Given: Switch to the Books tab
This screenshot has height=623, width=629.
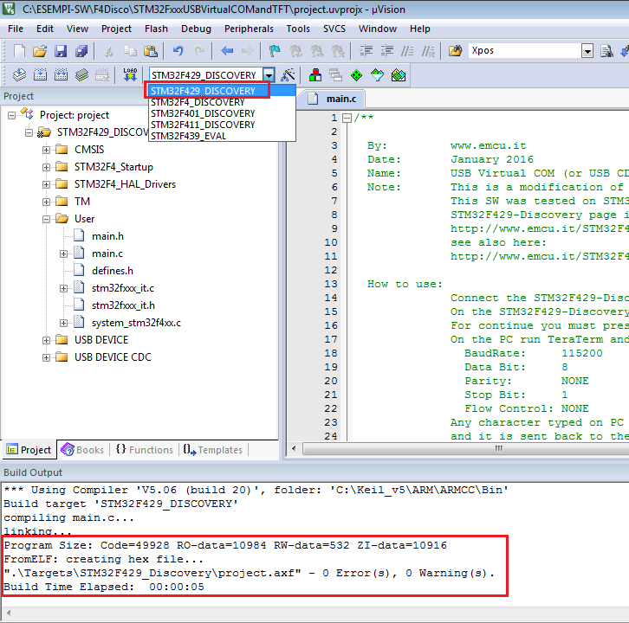Looking at the screenshot, I should [82, 450].
